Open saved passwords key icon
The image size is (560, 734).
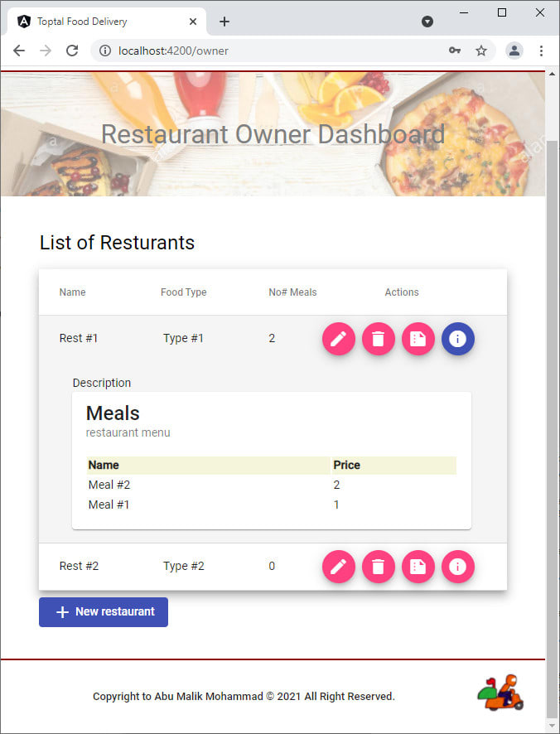pyautogui.click(x=455, y=51)
